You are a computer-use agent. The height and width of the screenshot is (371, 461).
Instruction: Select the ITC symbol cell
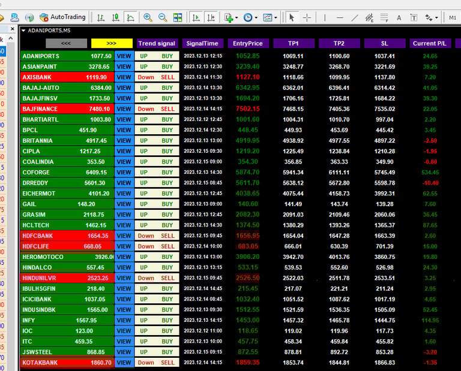67,342
